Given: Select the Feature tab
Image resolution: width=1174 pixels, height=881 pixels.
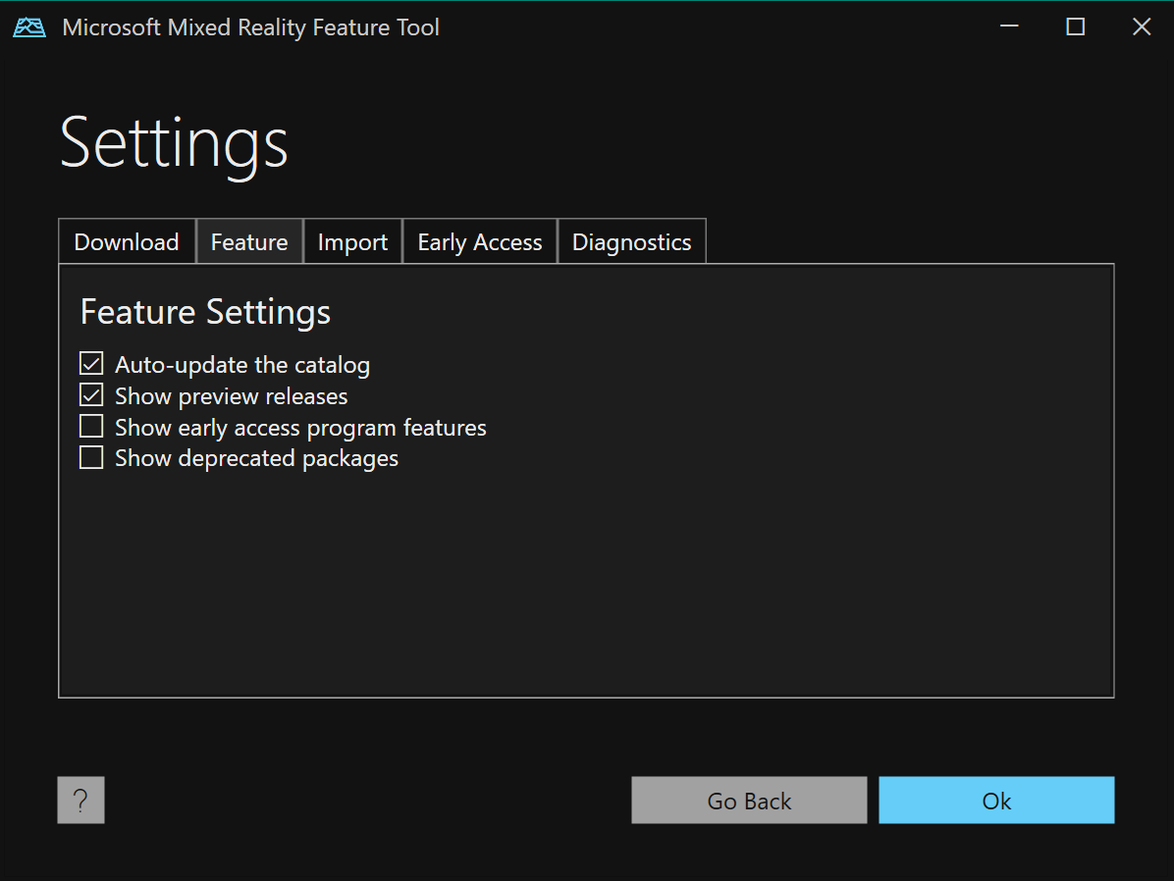Looking at the screenshot, I should click(249, 242).
